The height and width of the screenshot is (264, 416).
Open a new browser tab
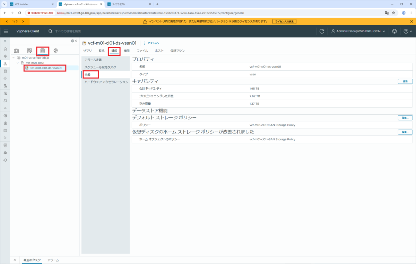tap(157, 4)
